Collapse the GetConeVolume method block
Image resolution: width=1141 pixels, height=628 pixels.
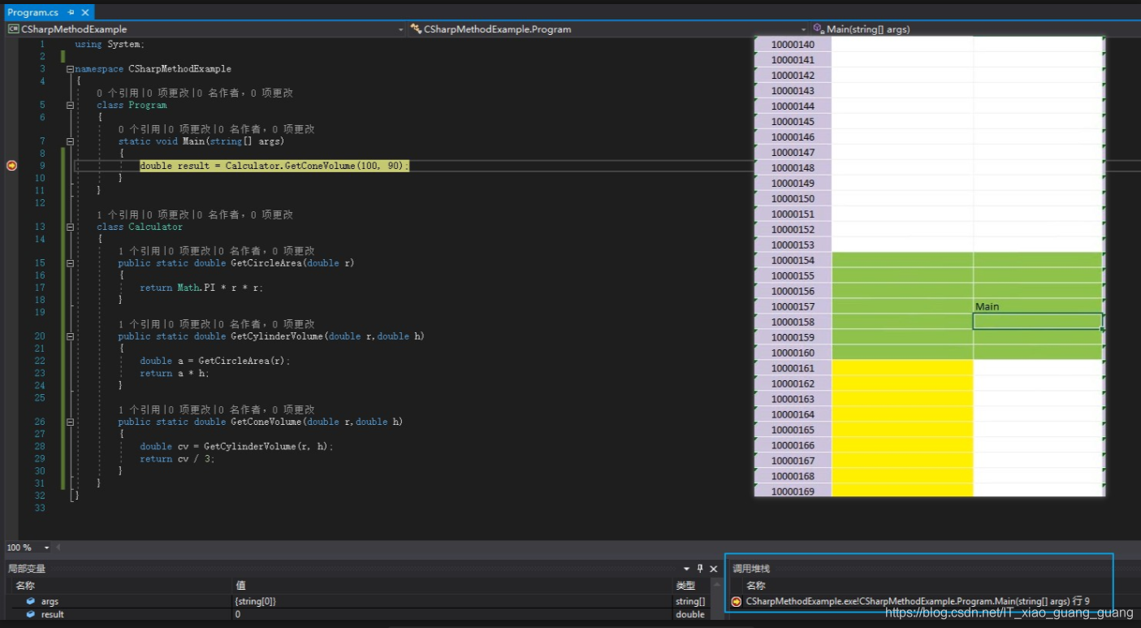point(70,422)
